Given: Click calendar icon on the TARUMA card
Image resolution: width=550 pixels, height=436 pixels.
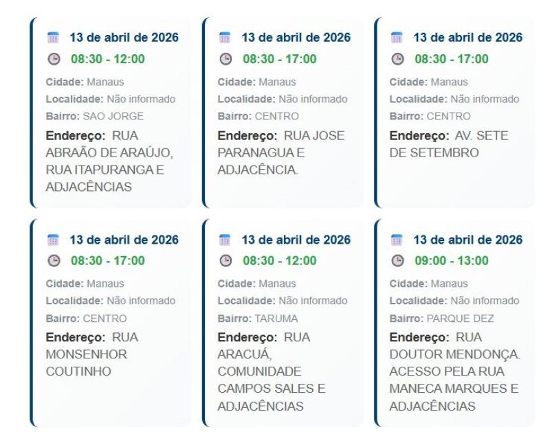Looking at the screenshot, I should [x=224, y=240].
